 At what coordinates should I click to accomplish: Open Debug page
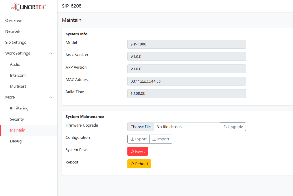tap(16, 141)
